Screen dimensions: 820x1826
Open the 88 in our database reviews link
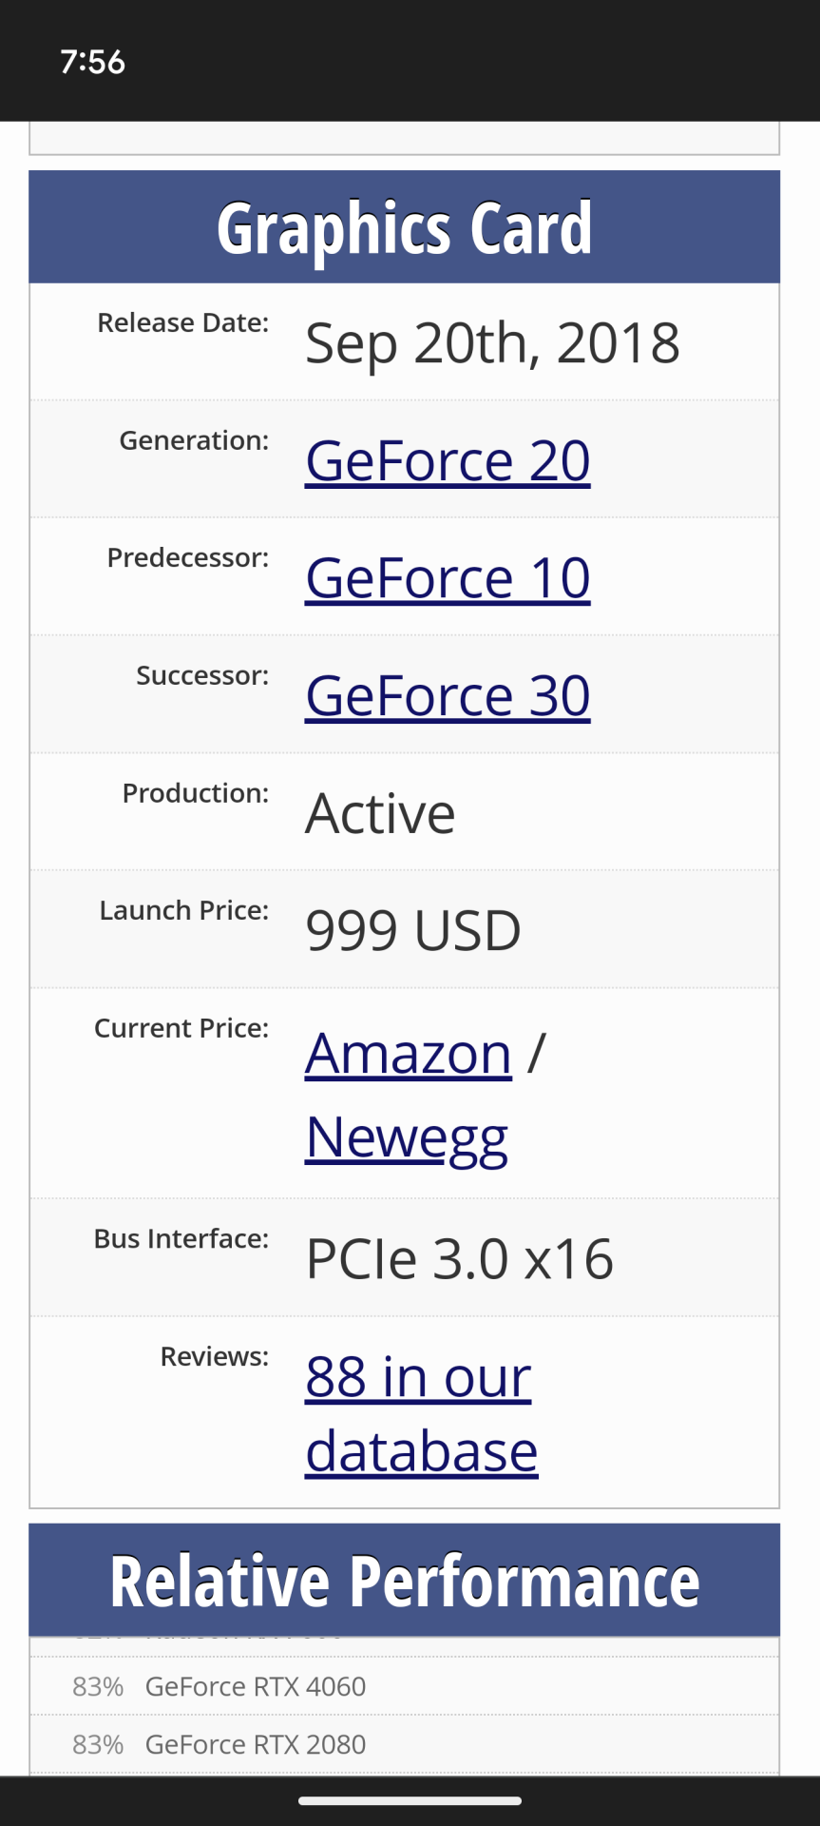pos(421,1413)
